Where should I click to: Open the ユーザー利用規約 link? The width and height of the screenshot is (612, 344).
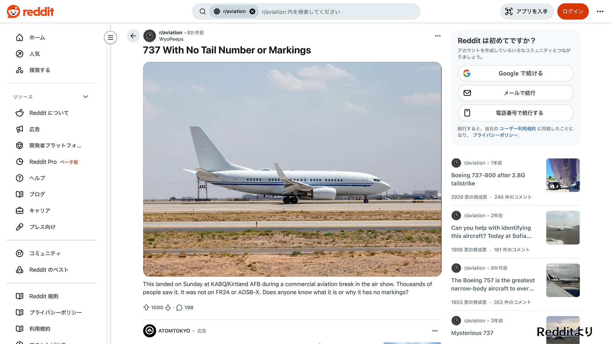click(x=518, y=129)
